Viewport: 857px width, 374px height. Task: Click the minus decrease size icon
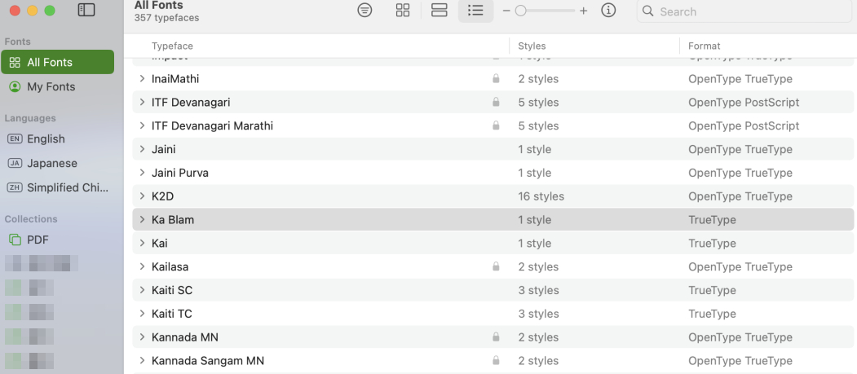[x=506, y=11]
